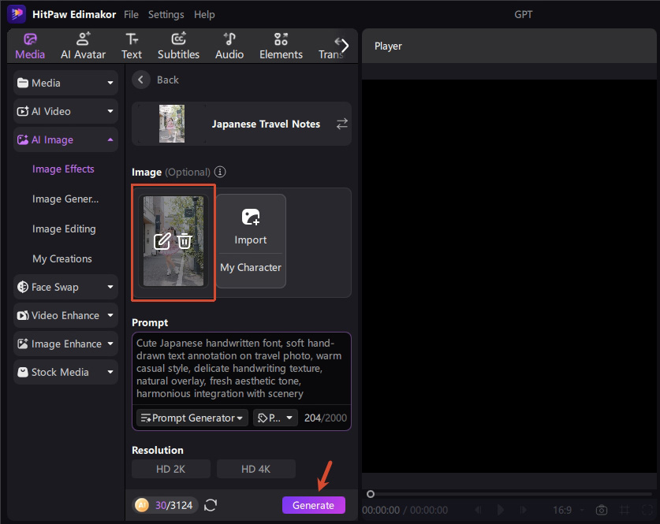
Task: Select Image Generator in sidebar
Action: tap(65, 199)
